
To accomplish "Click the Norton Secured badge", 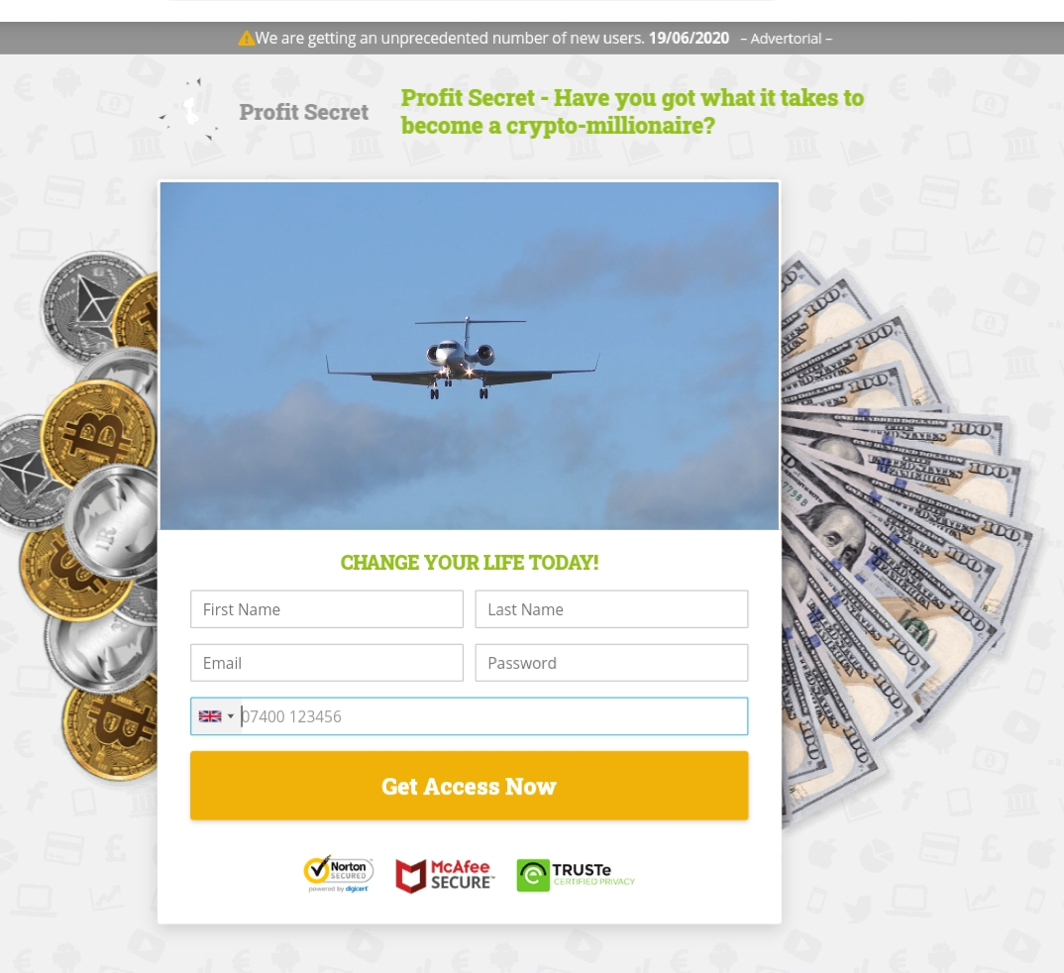I will pyautogui.click(x=338, y=874).
